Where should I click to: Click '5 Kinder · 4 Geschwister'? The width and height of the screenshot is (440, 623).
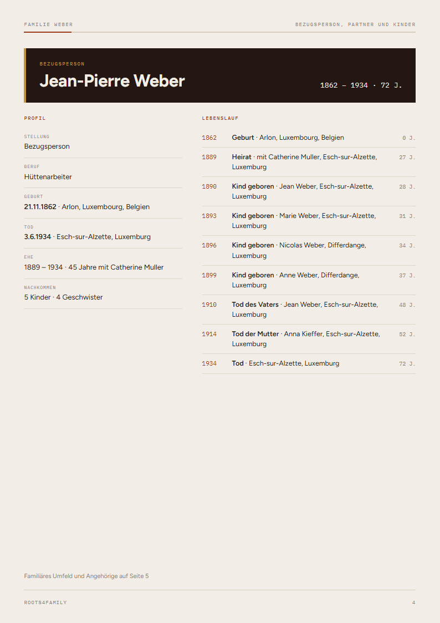[64, 297]
